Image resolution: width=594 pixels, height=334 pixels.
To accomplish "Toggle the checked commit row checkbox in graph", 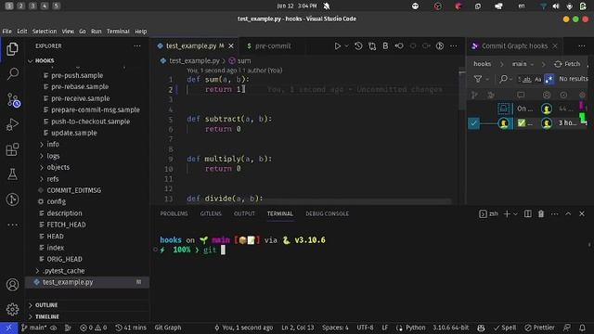I will pyautogui.click(x=473, y=123).
